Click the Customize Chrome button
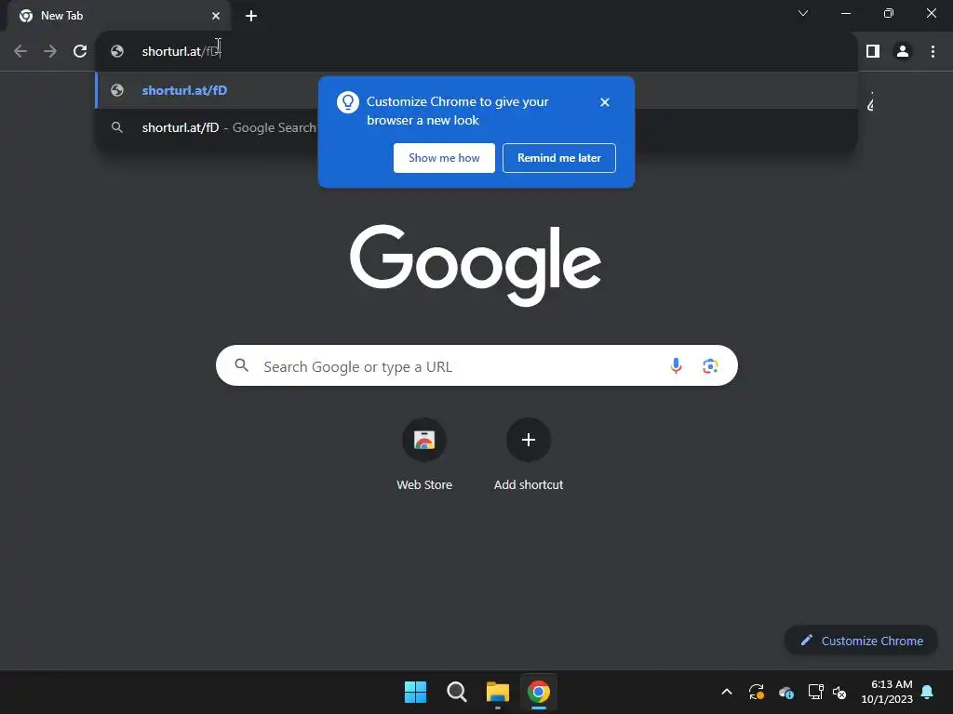 click(x=861, y=641)
